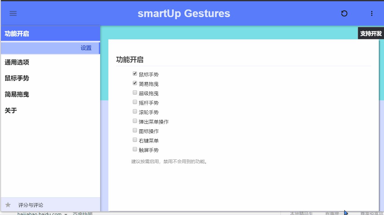The image size is (384, 215).
Task: Click the reset/reload circular arrow icon
Action: (x=344, y=13)
